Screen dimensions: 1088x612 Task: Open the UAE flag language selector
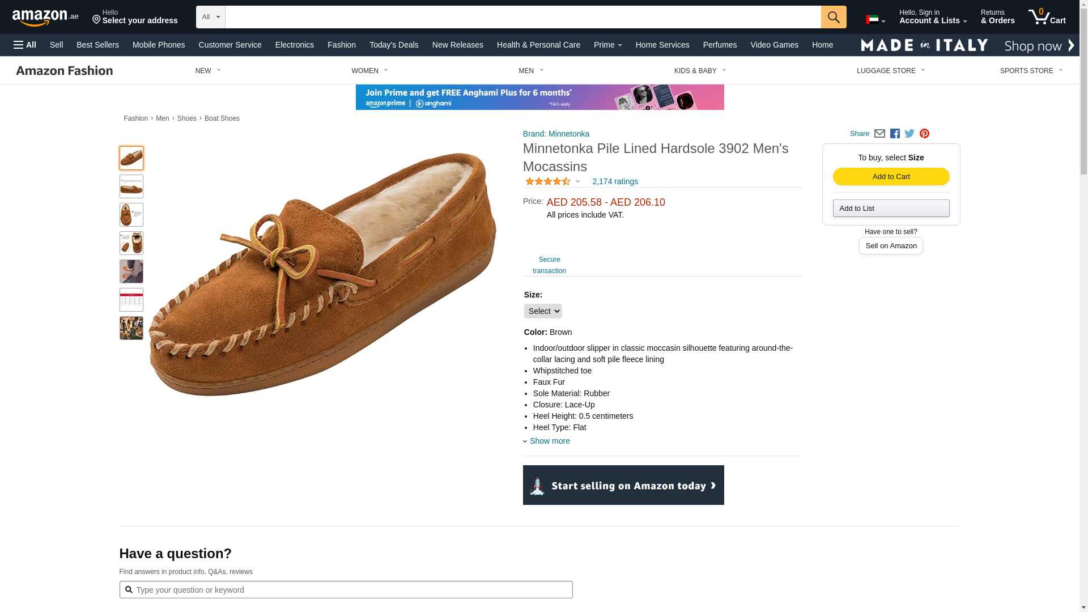coord(875,20)
